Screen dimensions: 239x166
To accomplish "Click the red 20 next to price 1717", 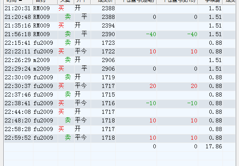I will pos(153,86).
